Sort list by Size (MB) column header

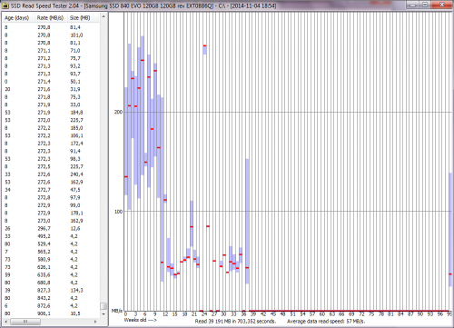tap(80, 18)
